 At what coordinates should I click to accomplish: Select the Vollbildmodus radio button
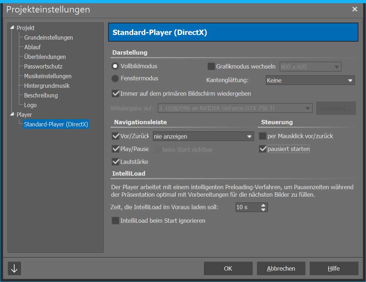pyautogui.click(x=115, y=66)
